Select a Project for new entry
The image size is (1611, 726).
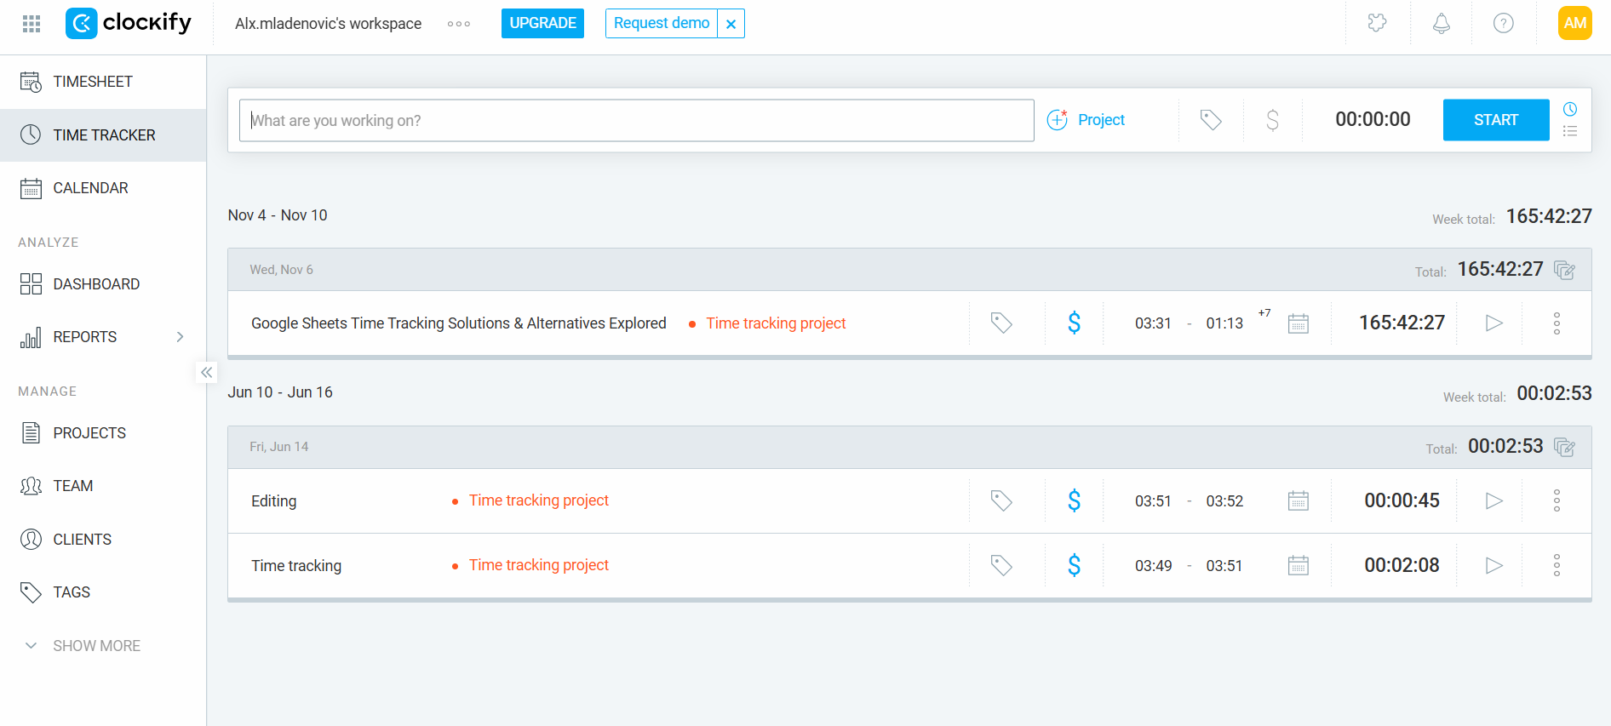1086,120
